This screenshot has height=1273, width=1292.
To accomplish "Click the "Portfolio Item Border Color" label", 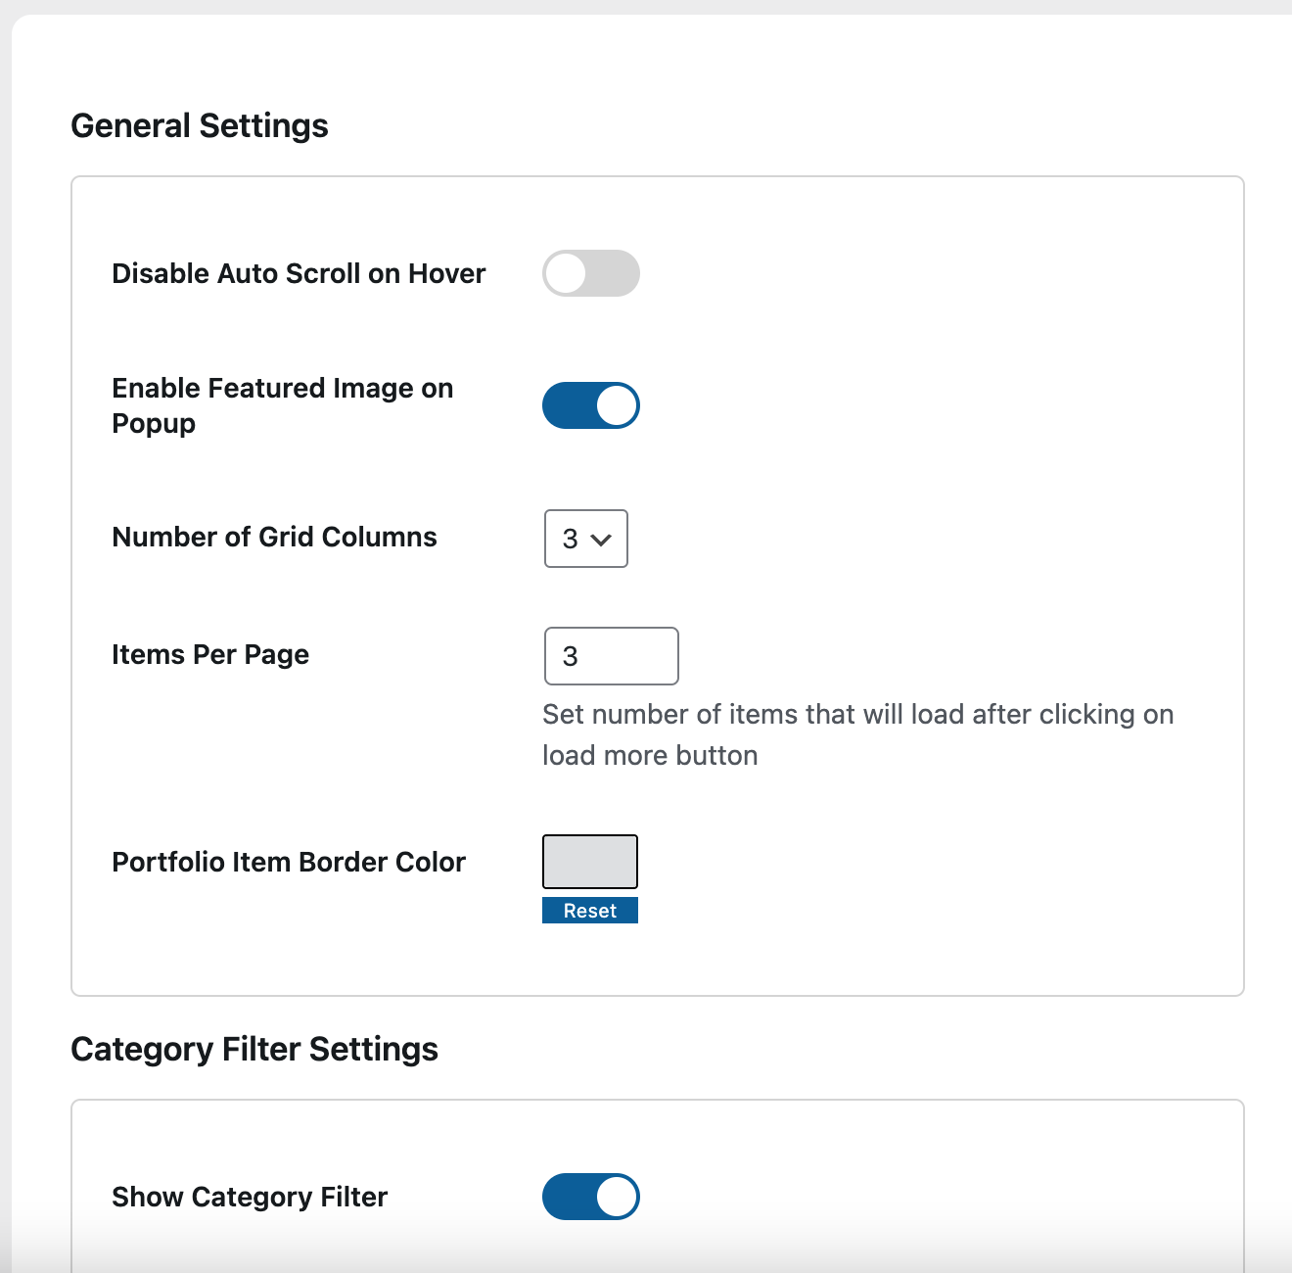I will click(x=289, y=862).
